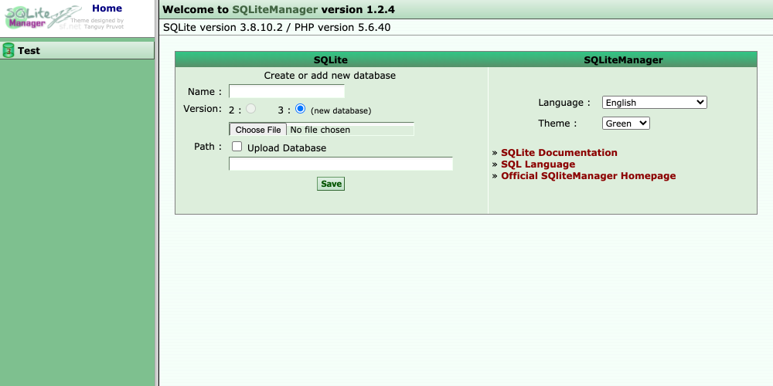
Task: Visit Official SQLiteManager Homepage link
Action: coord(587,176)
